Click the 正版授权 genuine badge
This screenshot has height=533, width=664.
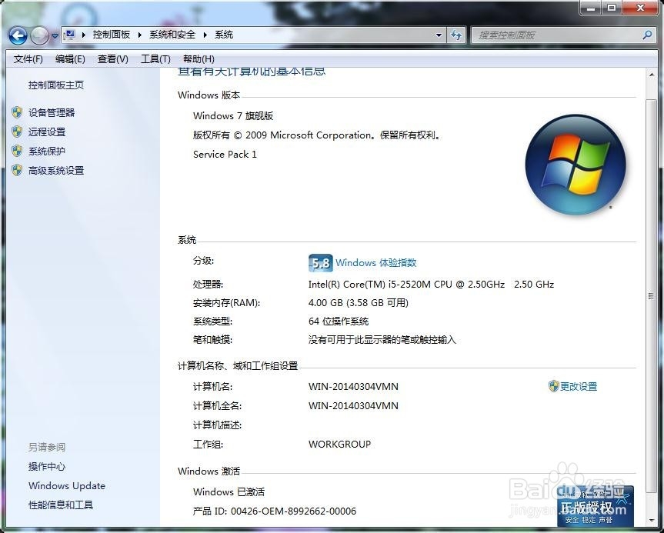(595, 505)
